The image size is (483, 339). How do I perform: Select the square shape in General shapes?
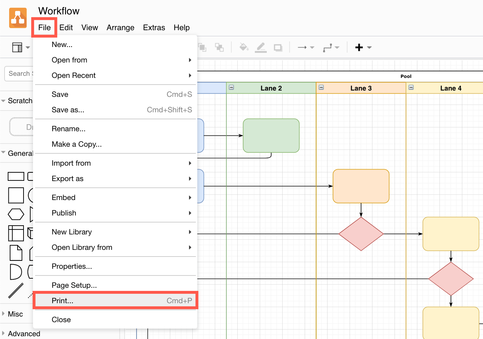[x=16, y=195]
